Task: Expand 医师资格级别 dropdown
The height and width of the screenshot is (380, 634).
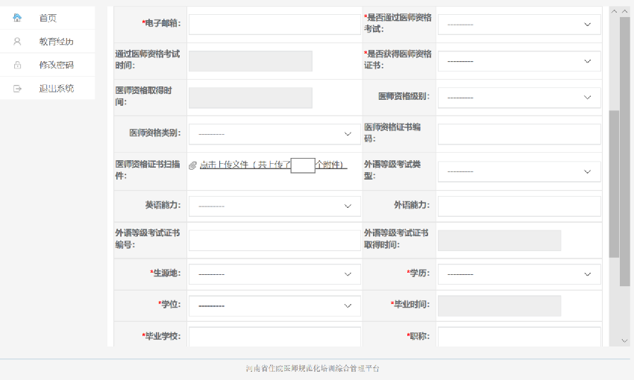Action: click(x=519, y=98)
